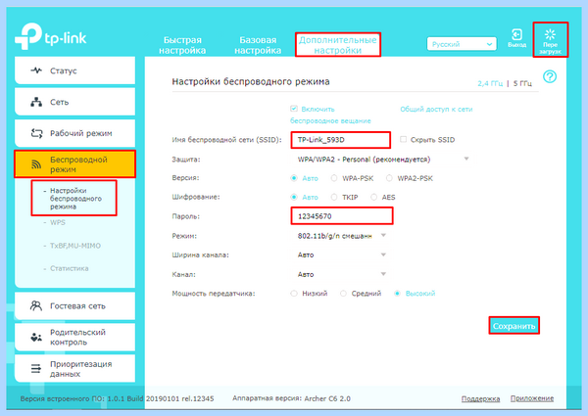This screenshot has height=416, width=588.
Task: Open the Поддержка link
Action: coord(480,398)
